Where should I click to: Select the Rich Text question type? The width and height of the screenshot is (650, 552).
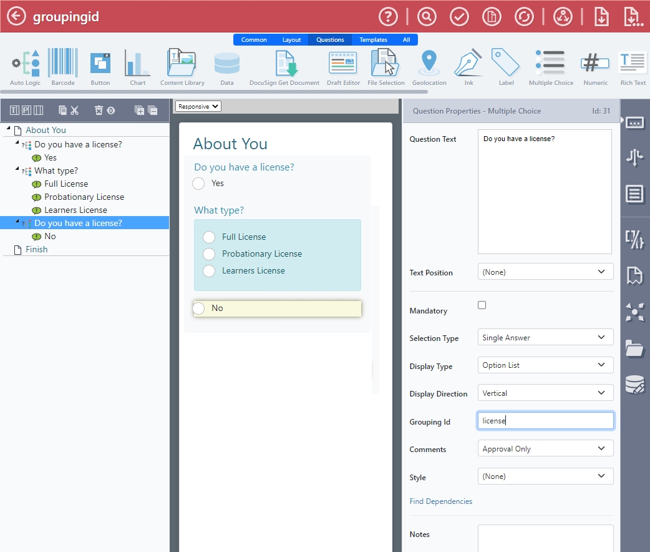[633, 67]
